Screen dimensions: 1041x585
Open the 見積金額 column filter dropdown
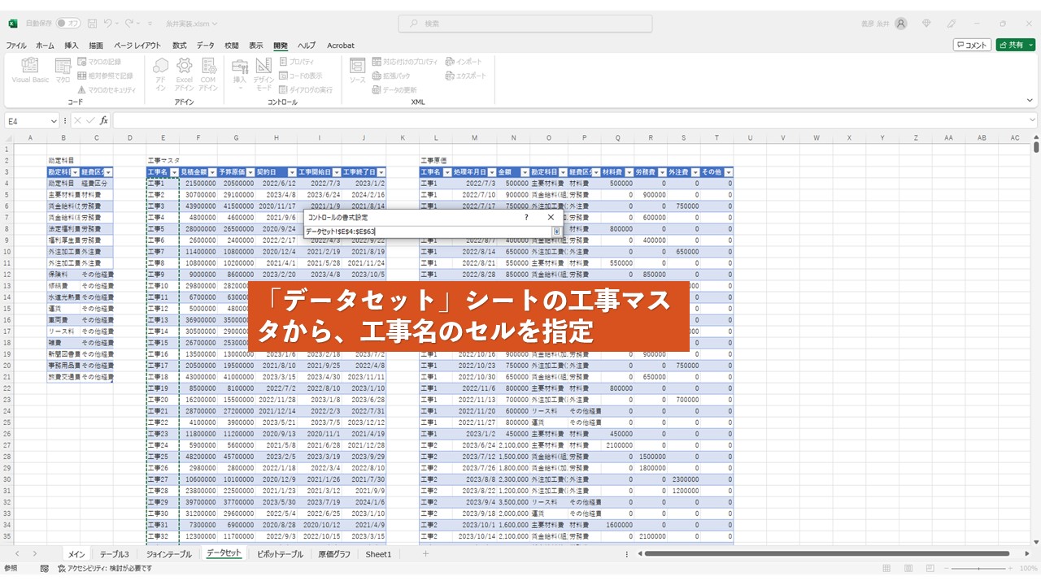pos(212,172)
